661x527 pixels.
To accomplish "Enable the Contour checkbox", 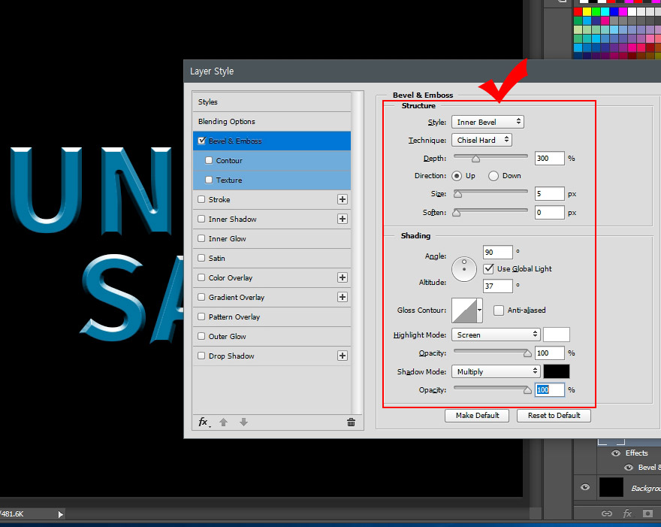I will [209, 160].
